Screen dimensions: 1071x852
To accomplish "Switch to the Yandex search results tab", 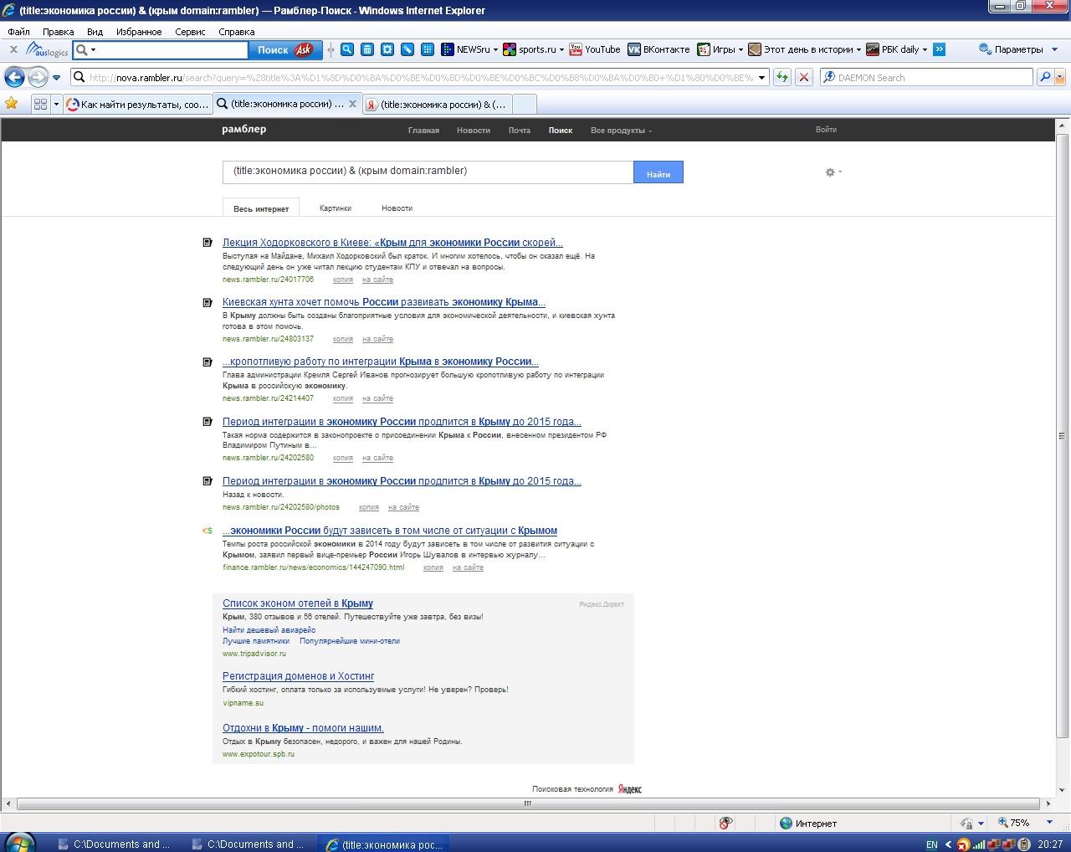I will 437,105.
